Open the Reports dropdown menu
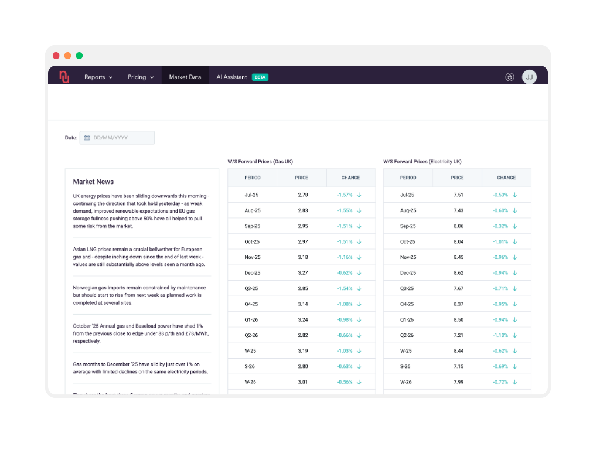 [98, 77]
